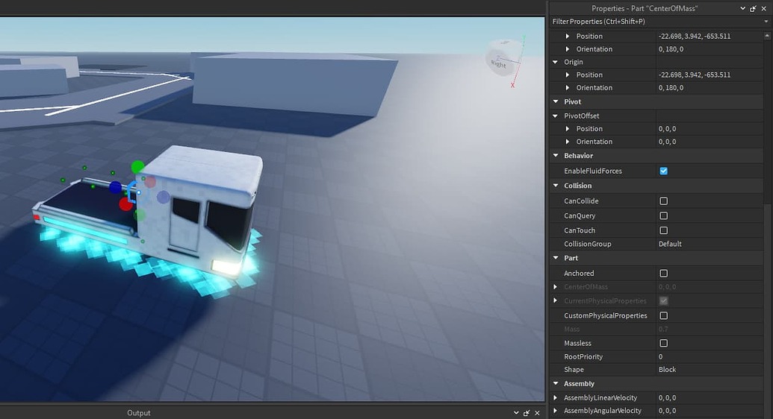Expand the Position row under Origin

point(568,75)
